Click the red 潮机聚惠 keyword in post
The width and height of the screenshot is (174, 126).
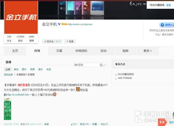pos(23,85)
